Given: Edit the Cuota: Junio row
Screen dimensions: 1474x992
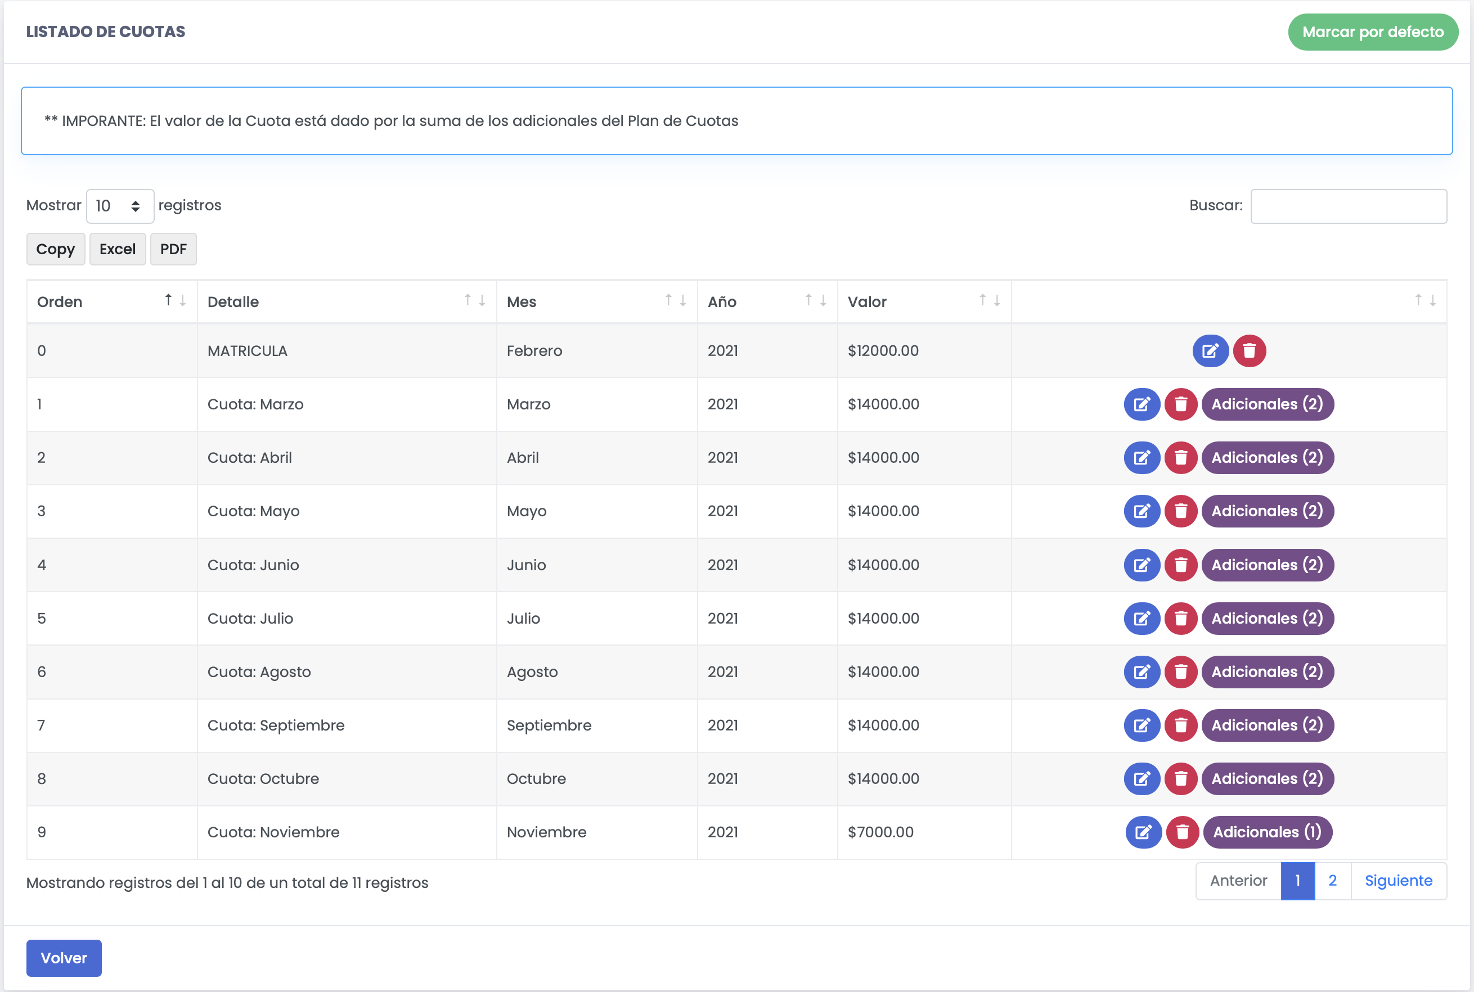Looking at the screenshot, I should (1142, 565).
